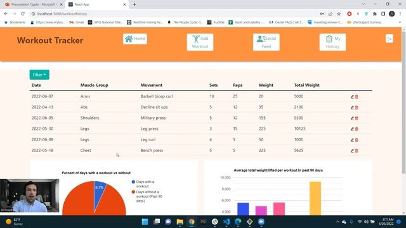Select the 2022-06-07 date cell
Viewport: 406px width, 228px height.
point(43,96)
